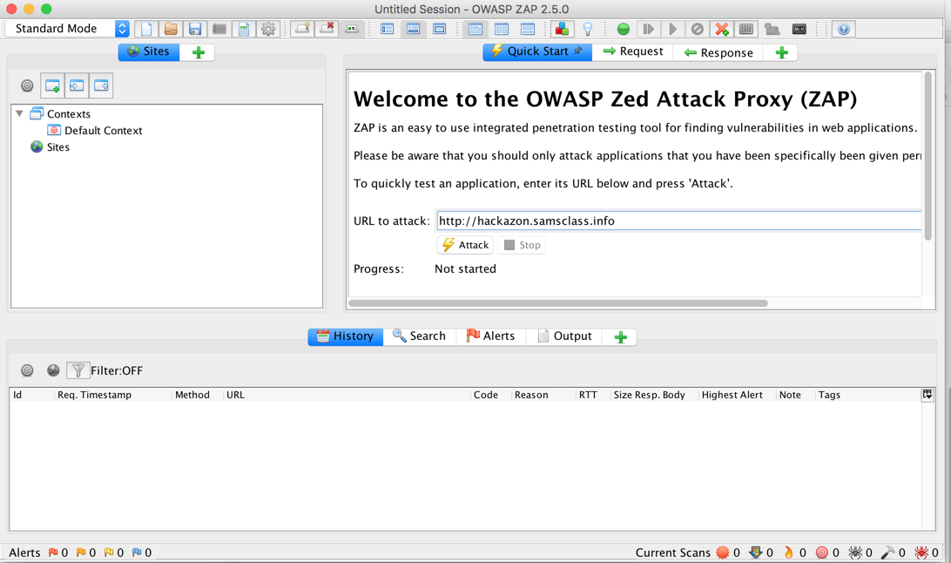Toggle the tab icons and names button
951x563 pixels.
pos(351,29)
